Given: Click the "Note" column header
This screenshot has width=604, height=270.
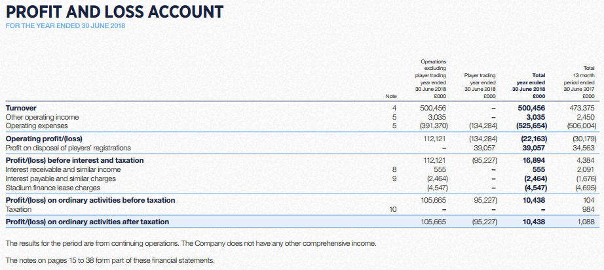Looking at the screenshot, I should coord(392,97).
